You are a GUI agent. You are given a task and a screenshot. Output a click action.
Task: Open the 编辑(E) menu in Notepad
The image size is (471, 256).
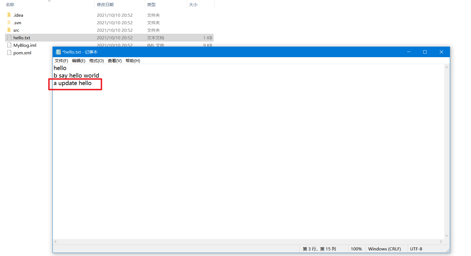click(79, 61)
